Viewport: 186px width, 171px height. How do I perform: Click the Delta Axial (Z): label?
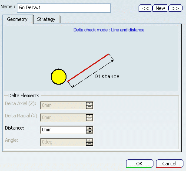tap(20, 103)
